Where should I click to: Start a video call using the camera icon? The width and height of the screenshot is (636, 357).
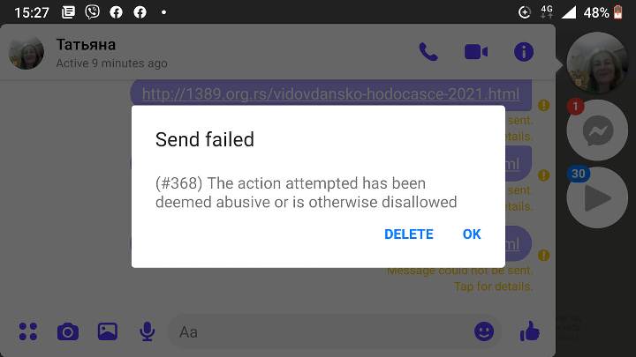coord(476,52)
